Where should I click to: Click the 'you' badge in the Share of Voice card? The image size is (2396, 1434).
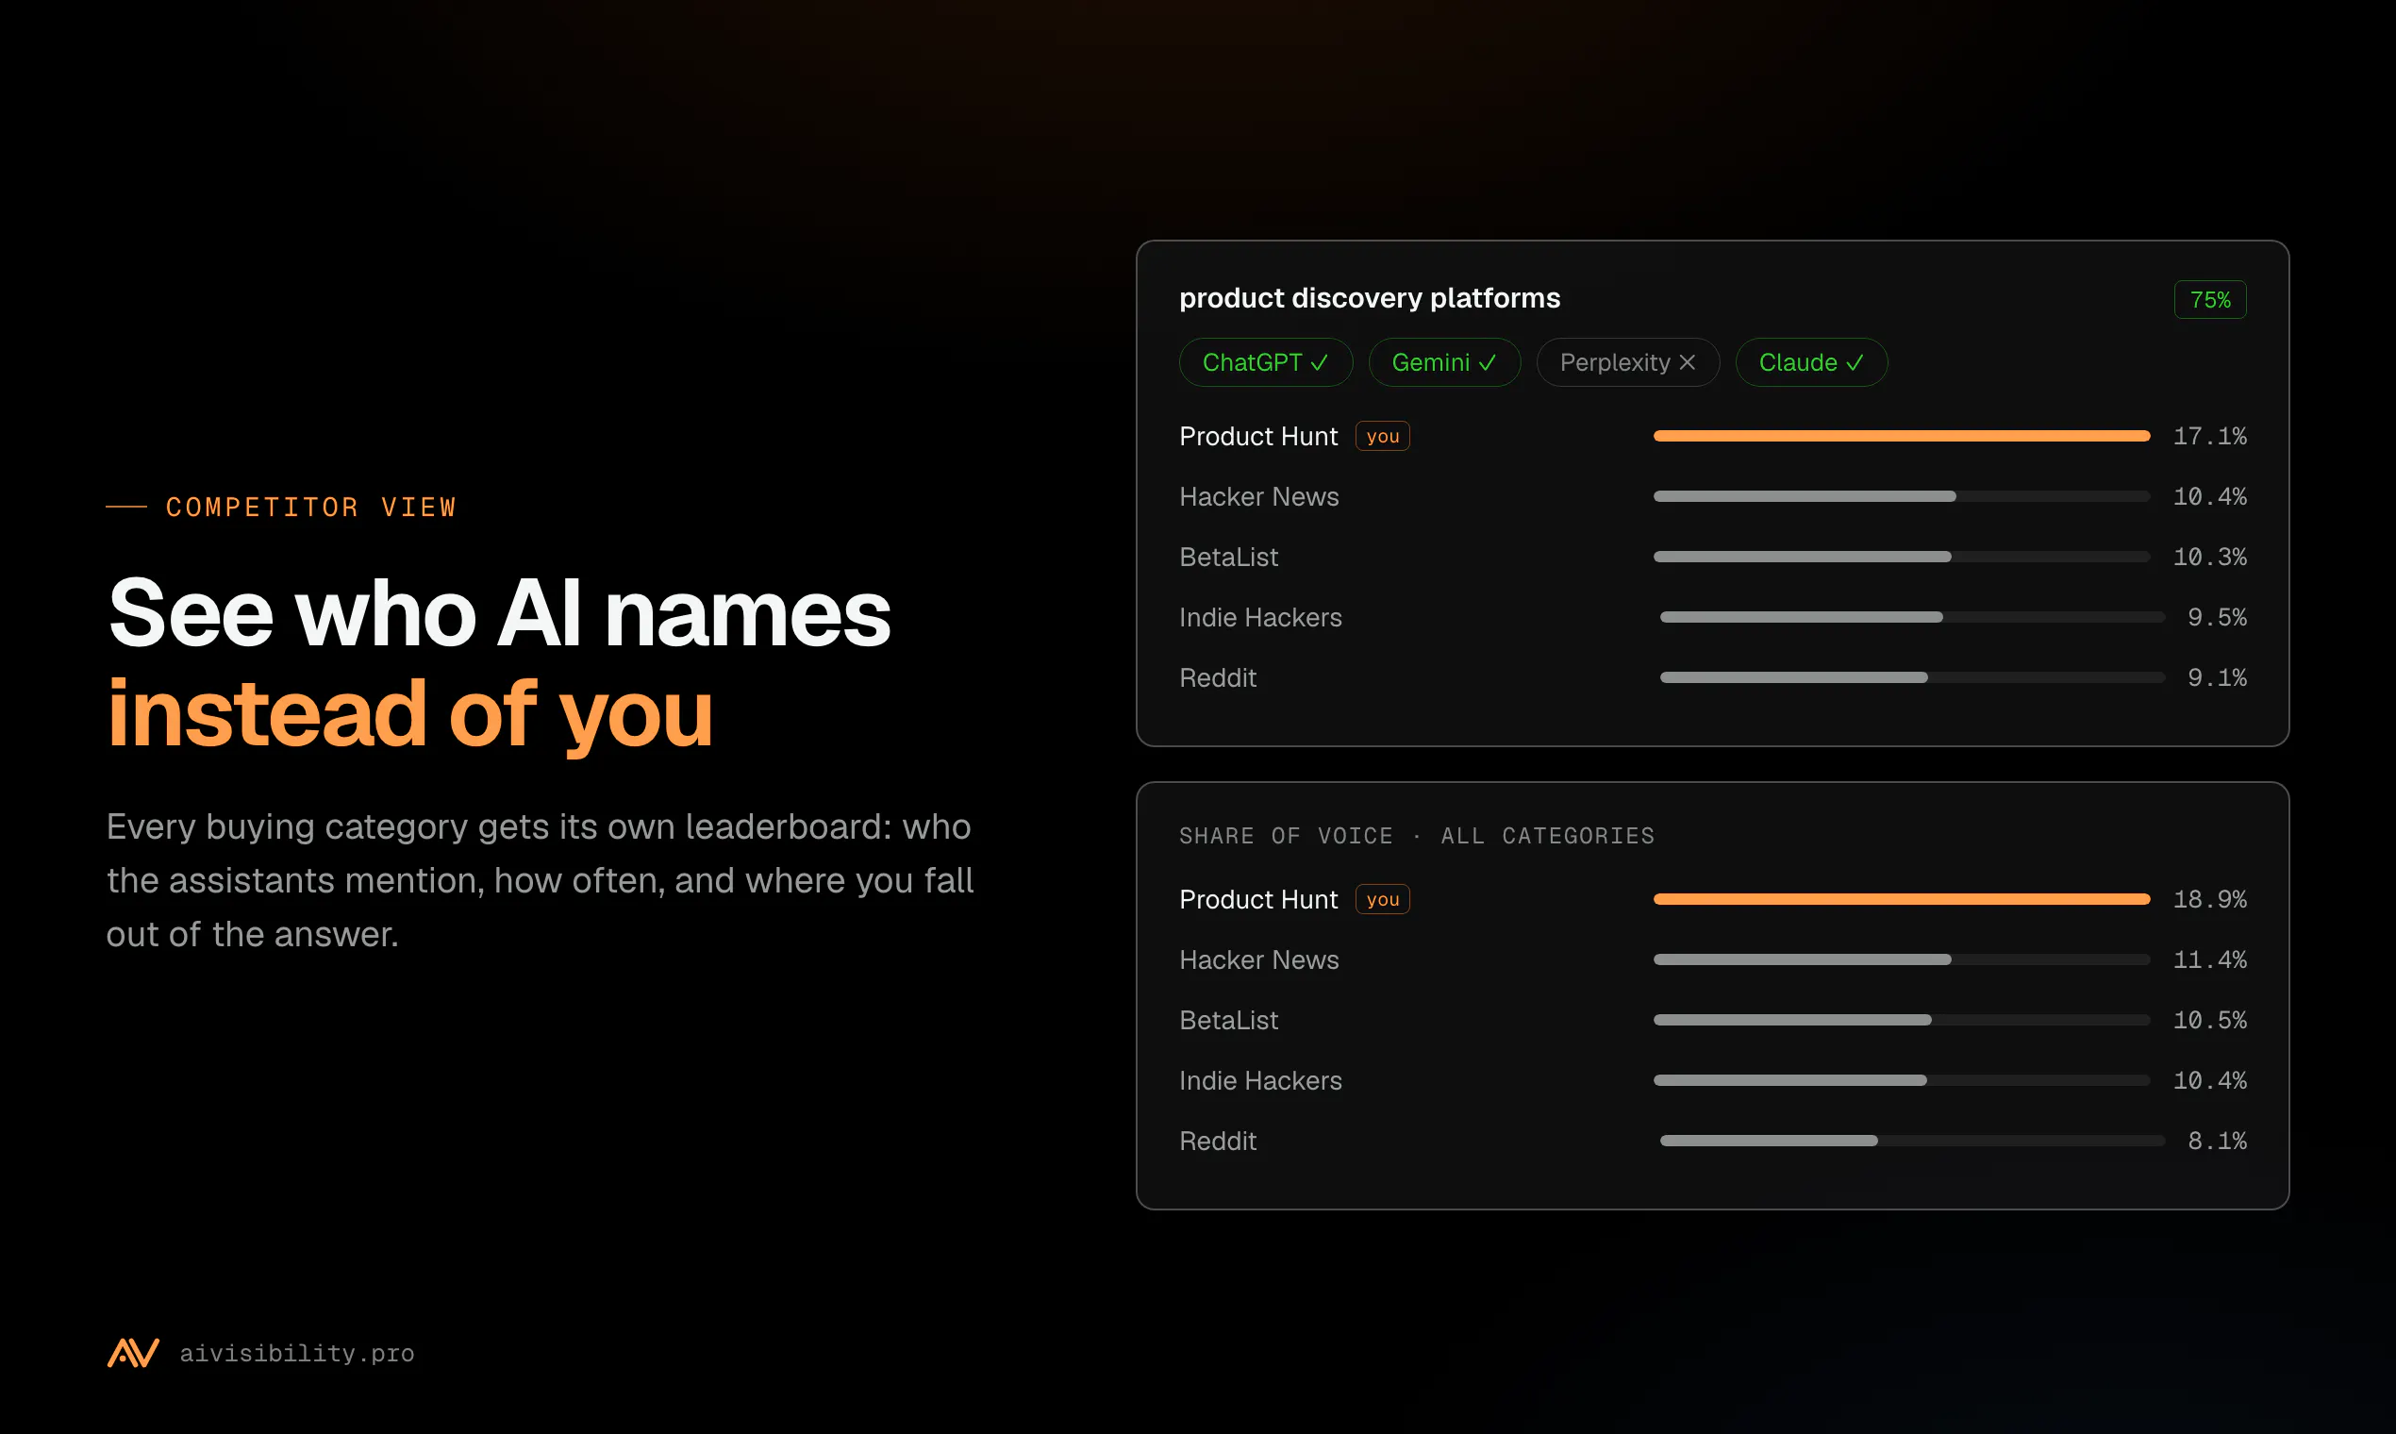tap(1383, 900)
